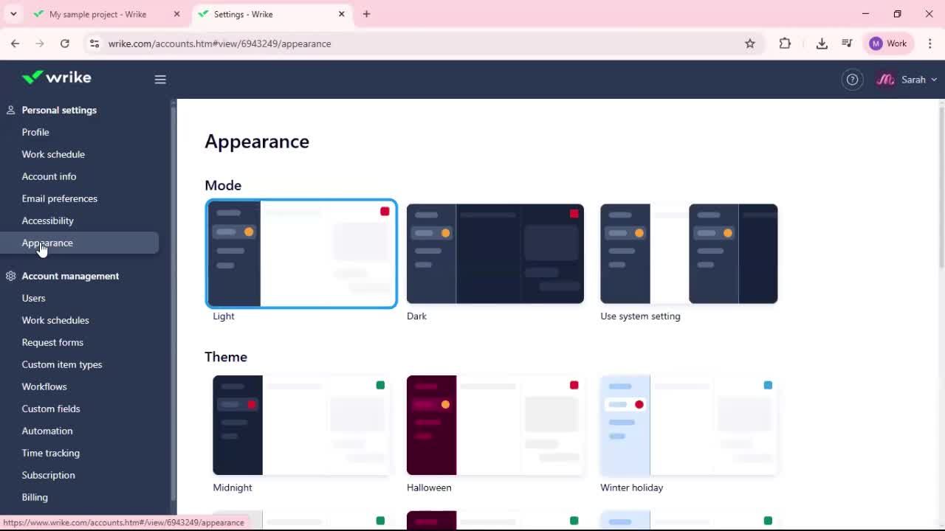Click the Wrike logo
945x531 pixels.
point(56,77)
